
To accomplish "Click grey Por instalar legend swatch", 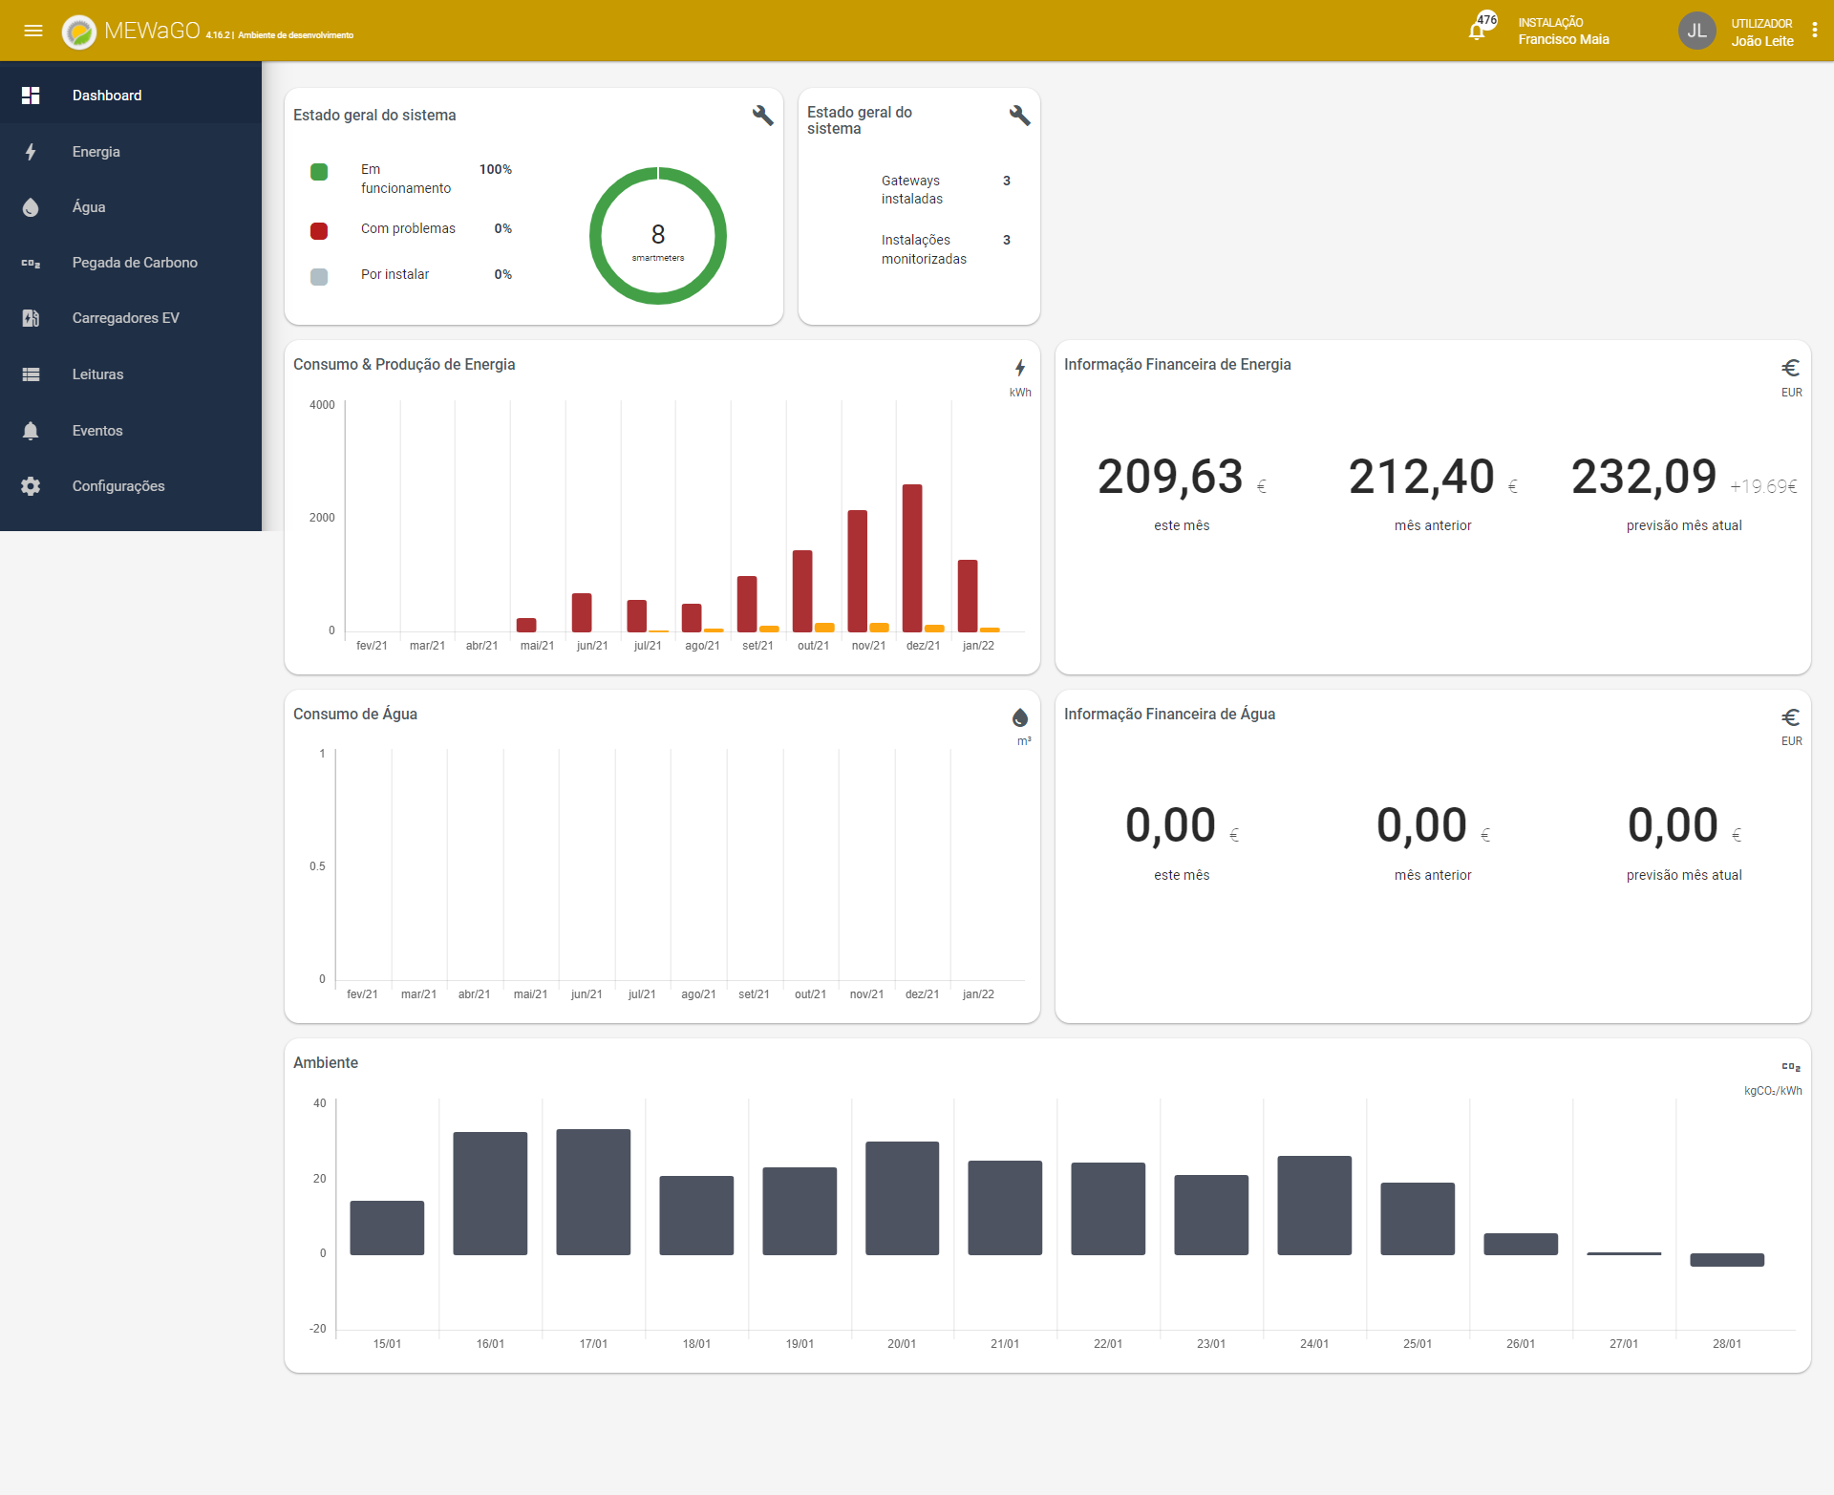I will [x=319, y=277].
